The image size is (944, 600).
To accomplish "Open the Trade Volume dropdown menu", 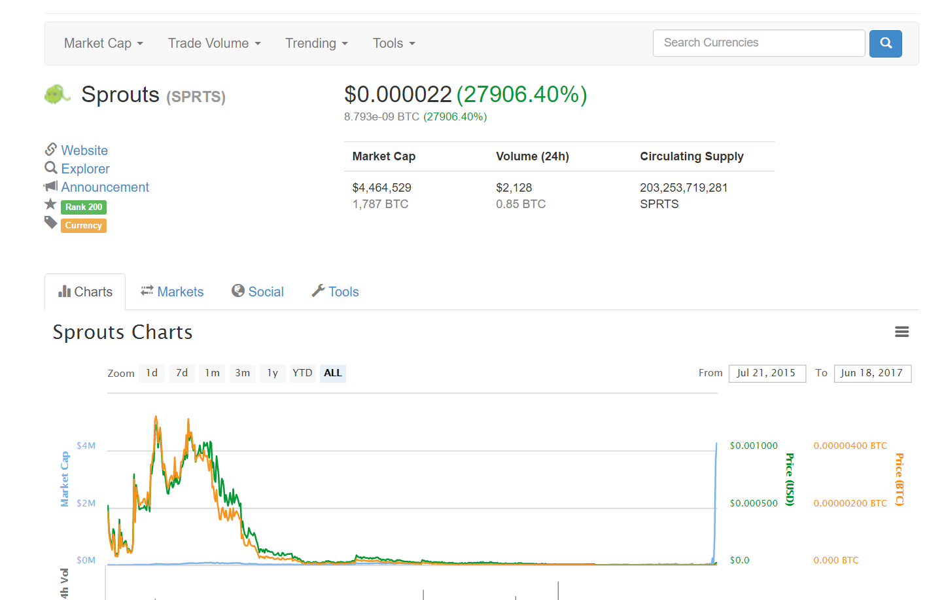I will point(214,43).
